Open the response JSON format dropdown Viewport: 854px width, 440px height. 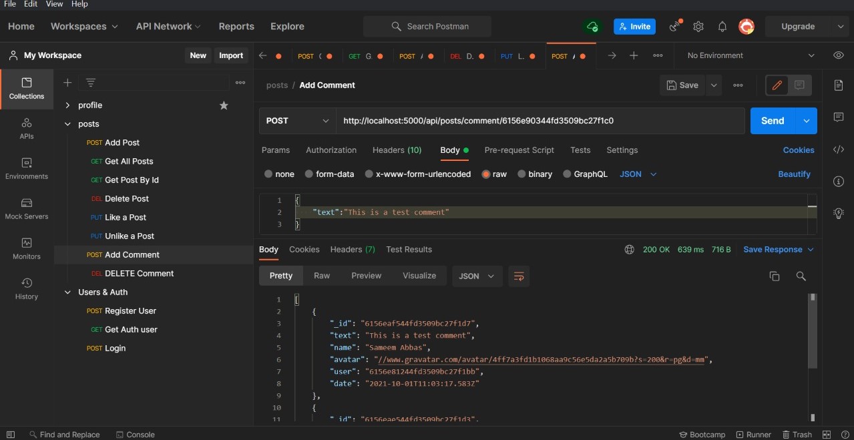(x=477, y=276)
